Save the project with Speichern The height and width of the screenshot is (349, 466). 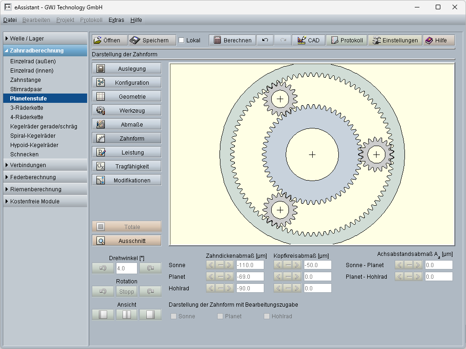point(152,40)
